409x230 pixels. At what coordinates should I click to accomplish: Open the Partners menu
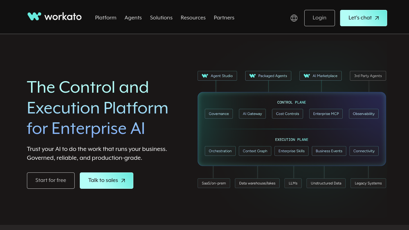224,18
